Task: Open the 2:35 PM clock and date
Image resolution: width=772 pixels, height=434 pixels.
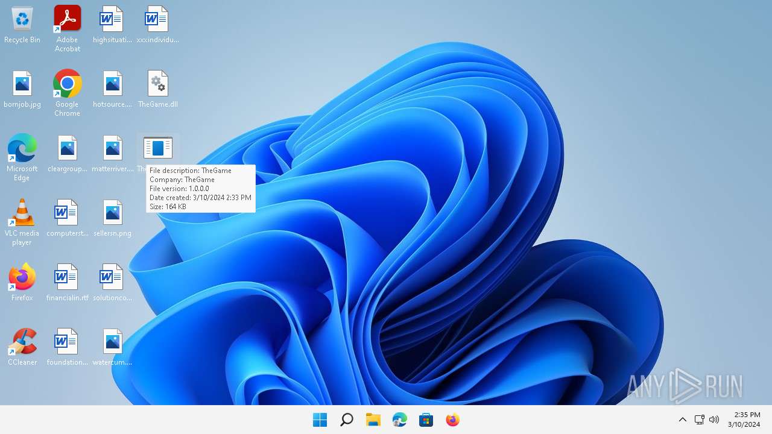Action: 744,420
